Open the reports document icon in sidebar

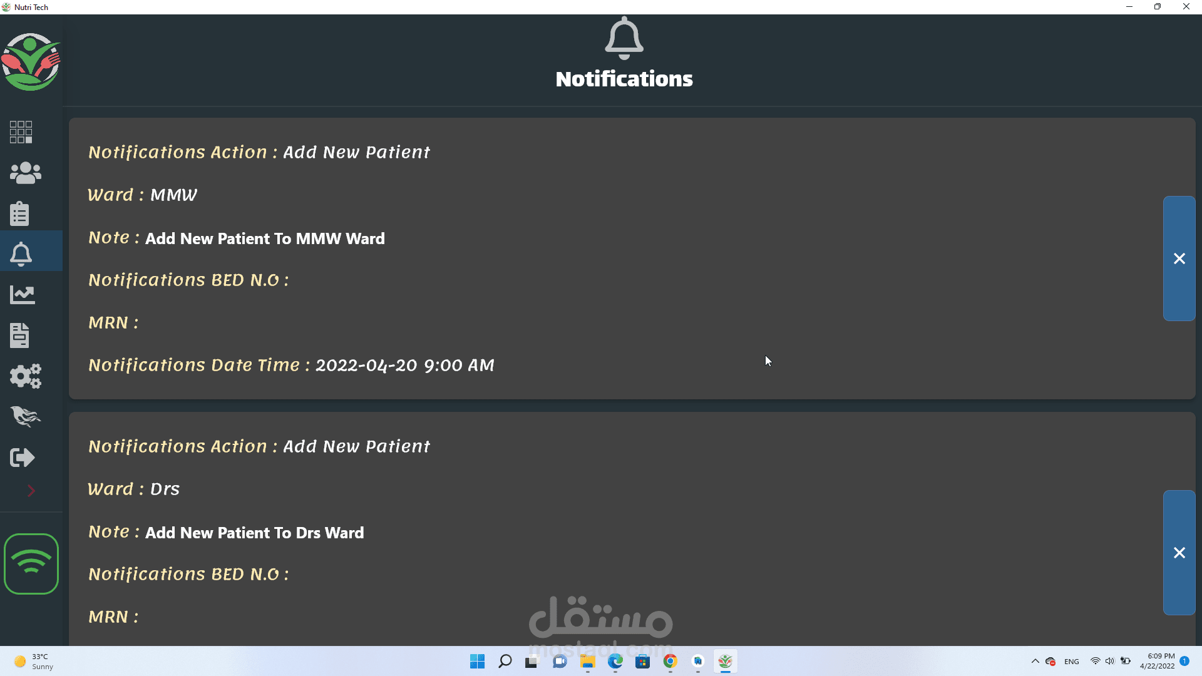[20, 335]
